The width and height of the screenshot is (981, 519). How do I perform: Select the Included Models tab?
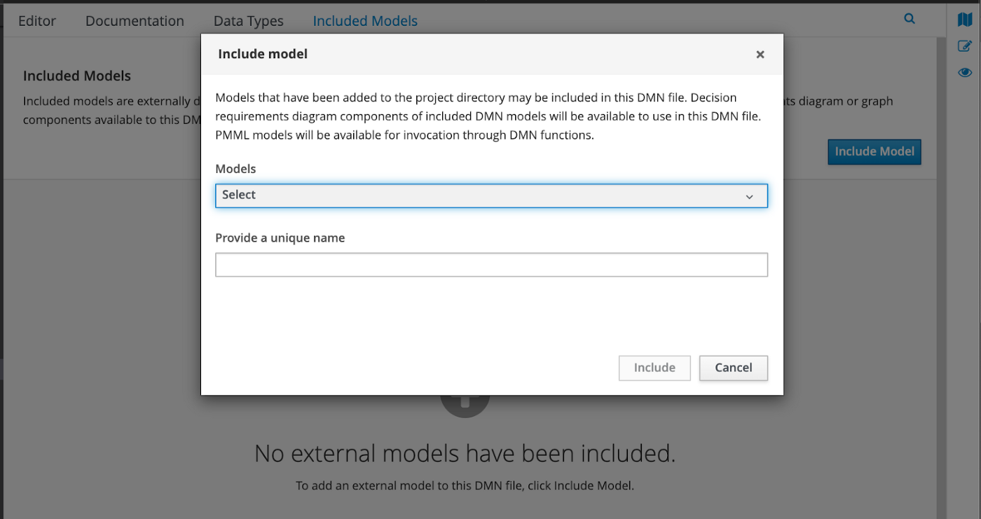(x=365, y=21)
